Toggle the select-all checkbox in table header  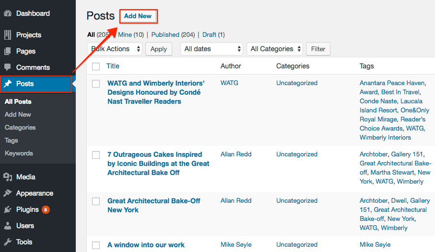tap(96, 66)
